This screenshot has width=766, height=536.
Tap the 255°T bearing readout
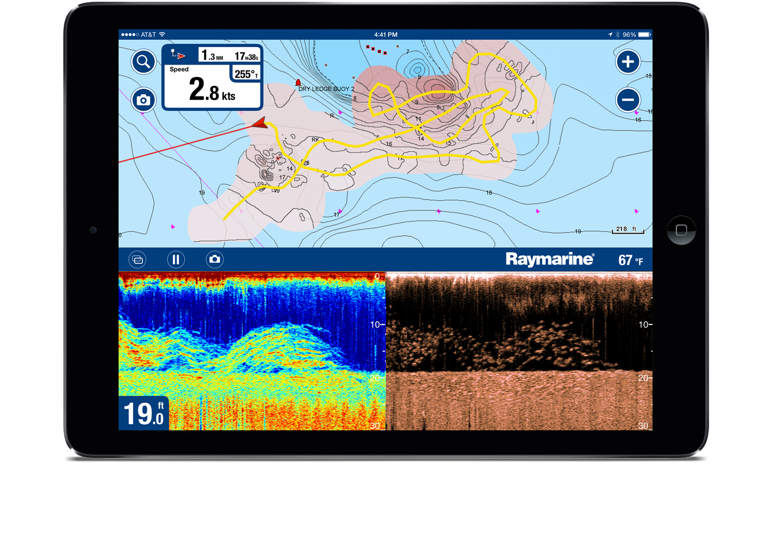(246, 74)
